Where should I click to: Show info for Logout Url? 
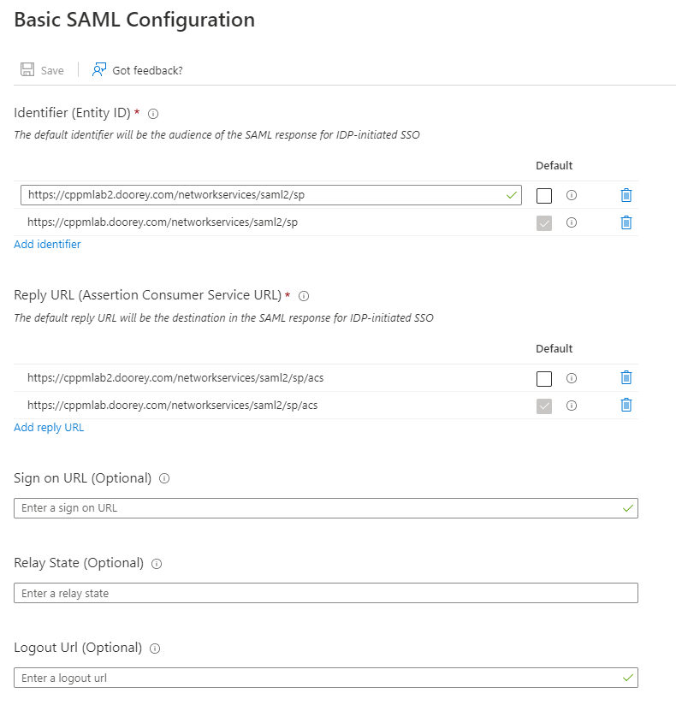tap(155, 649)
